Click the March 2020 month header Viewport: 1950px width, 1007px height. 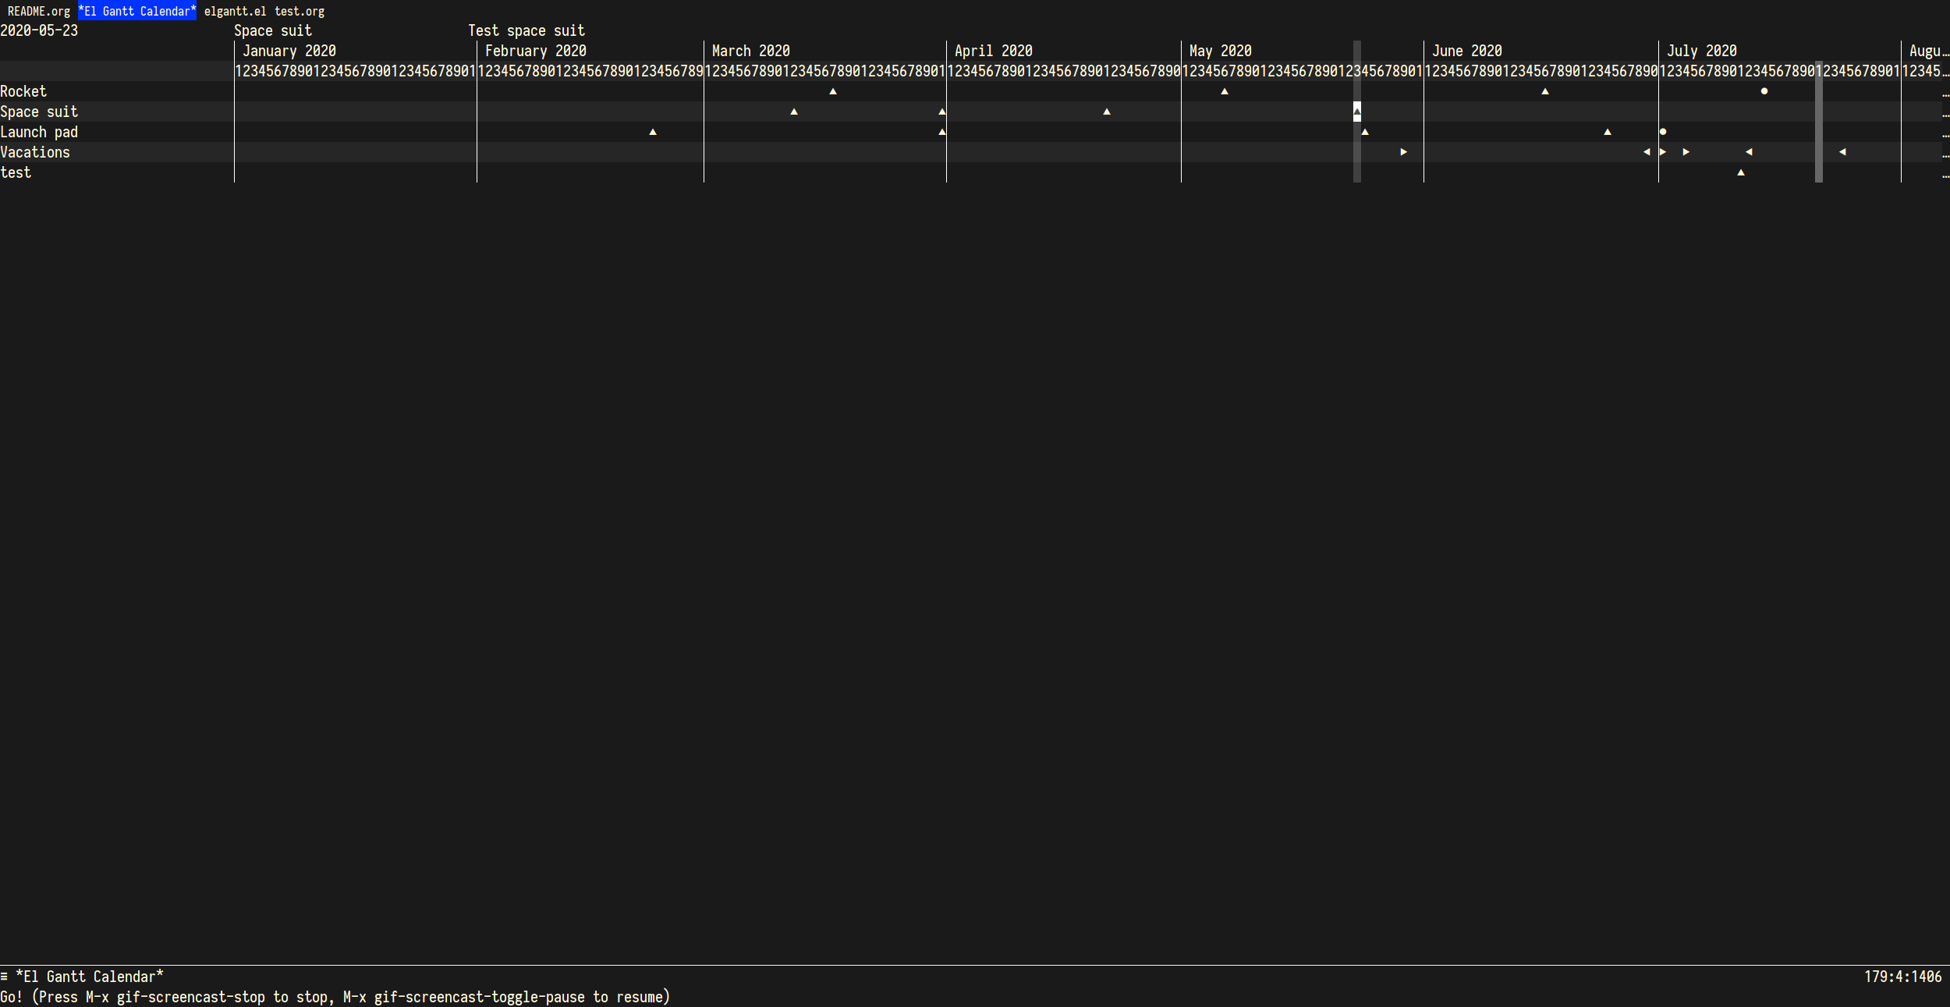(750, 51)
